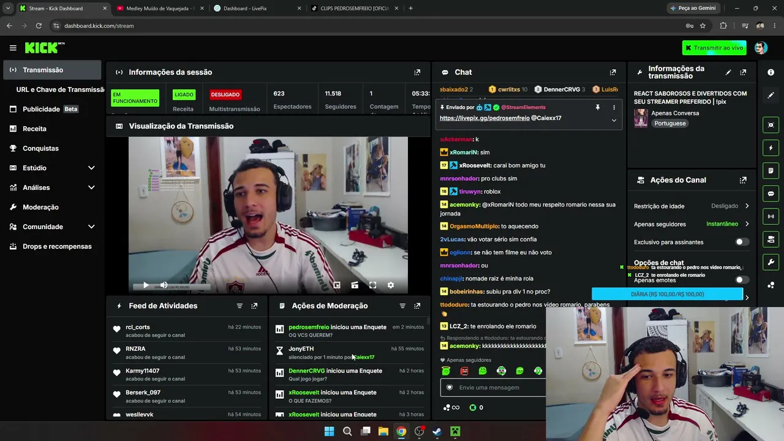Open the hamburger menu beside the Kick logo
This screenshot has width=784, height=441.
(13, 48)
